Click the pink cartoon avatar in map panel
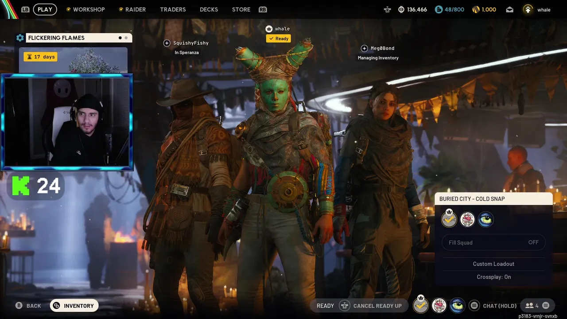The height and width of the screenshot is (319, 567). tap(467, 219)
